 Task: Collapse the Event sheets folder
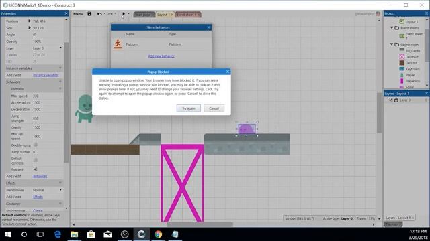392,28
